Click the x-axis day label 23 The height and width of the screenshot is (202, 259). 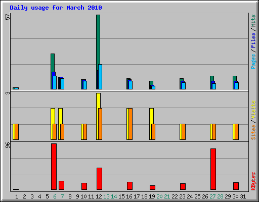click(182, 196)
